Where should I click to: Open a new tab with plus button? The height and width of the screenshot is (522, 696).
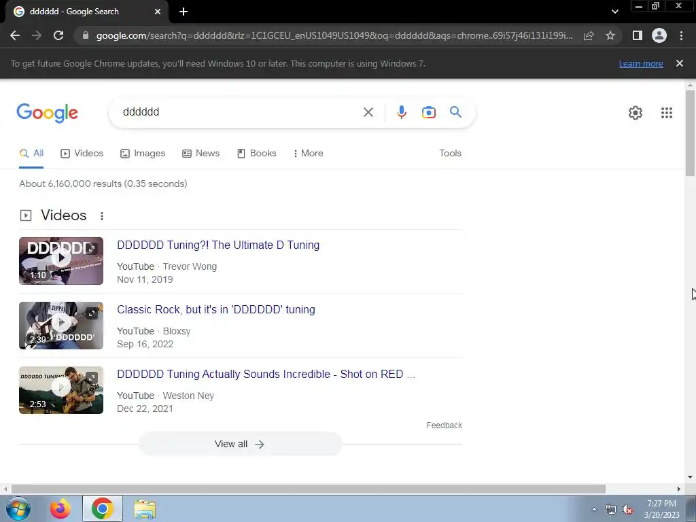184,12
